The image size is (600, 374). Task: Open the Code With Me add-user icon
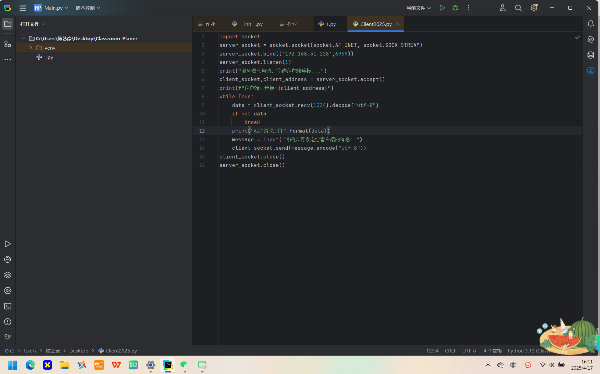(x=502, y=8)
